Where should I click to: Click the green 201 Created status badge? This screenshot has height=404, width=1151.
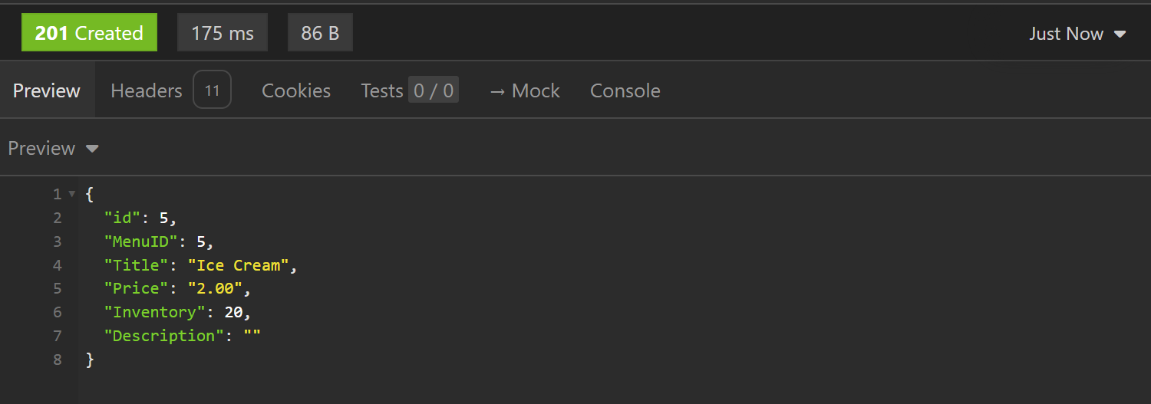pos(89,33)
